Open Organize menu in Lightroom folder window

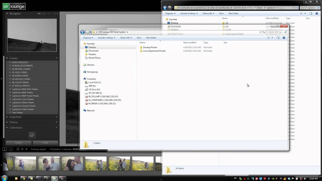coord(170,13)
